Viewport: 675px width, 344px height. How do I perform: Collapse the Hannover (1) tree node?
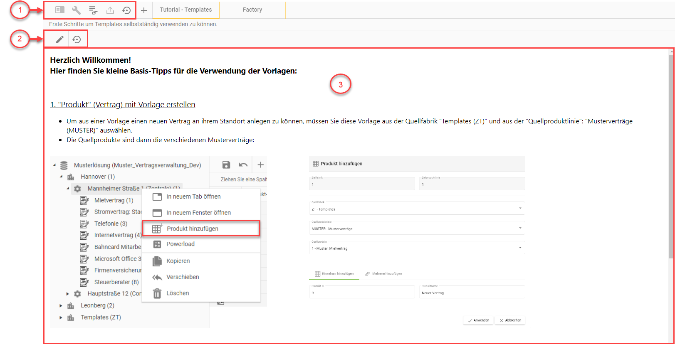pos(61,177)
